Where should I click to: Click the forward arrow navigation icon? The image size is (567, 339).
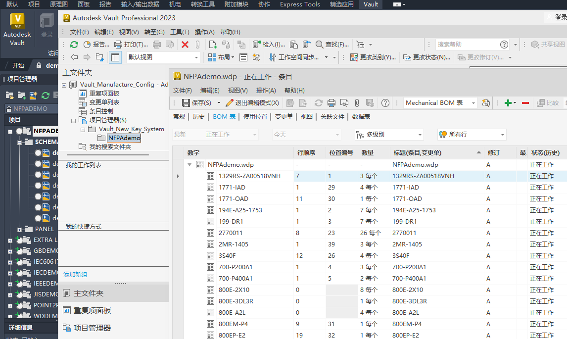(x=87, y=57)
